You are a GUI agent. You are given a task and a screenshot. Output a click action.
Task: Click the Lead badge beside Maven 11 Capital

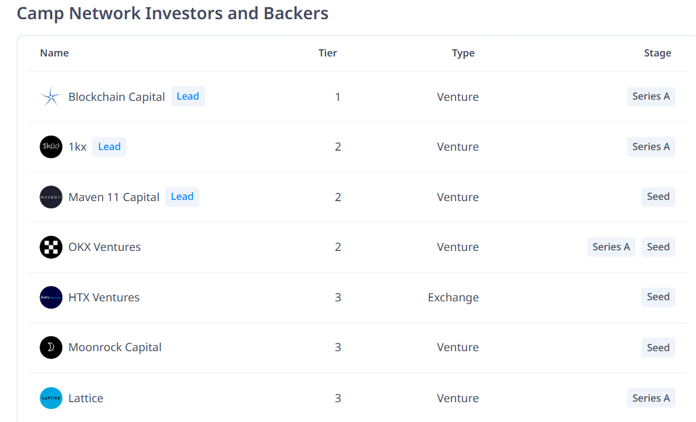(x=182, y=196)
